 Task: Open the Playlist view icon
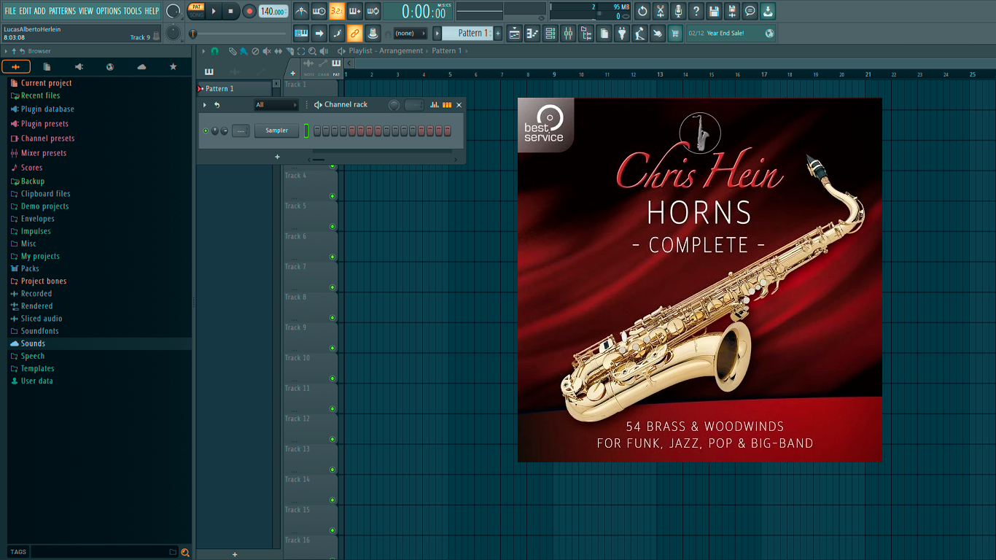pos(515,33)
